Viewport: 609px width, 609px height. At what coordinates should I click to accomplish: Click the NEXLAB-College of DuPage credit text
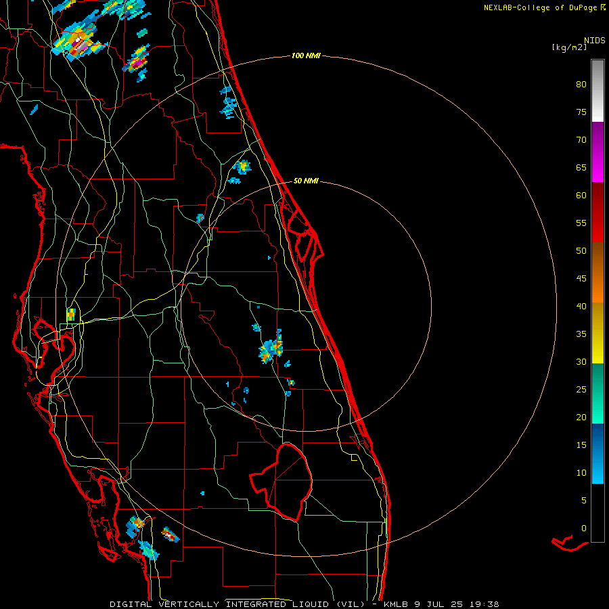[x=540, y=7]
